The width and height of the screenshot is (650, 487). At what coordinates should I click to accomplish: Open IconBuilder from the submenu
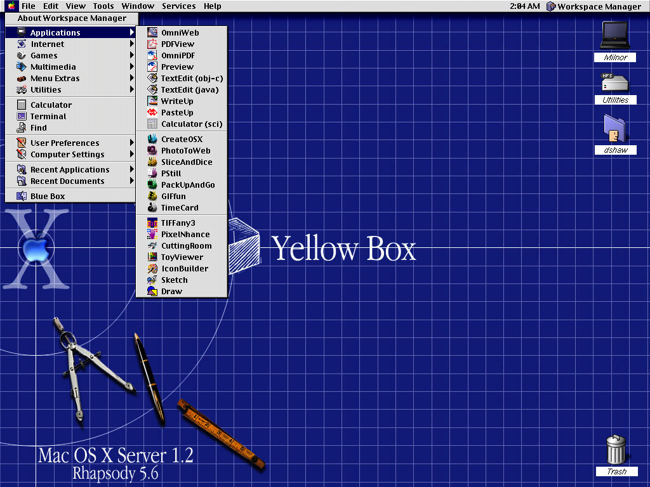(x=184, y=268)
